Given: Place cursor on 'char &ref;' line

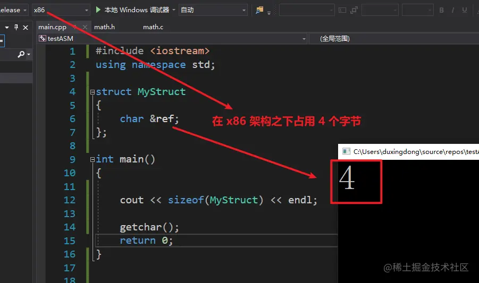Looking at the screenshot, I should [149, 118].
